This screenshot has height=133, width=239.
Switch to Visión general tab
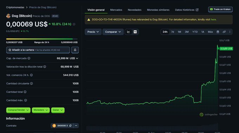[x=96, y=10]
